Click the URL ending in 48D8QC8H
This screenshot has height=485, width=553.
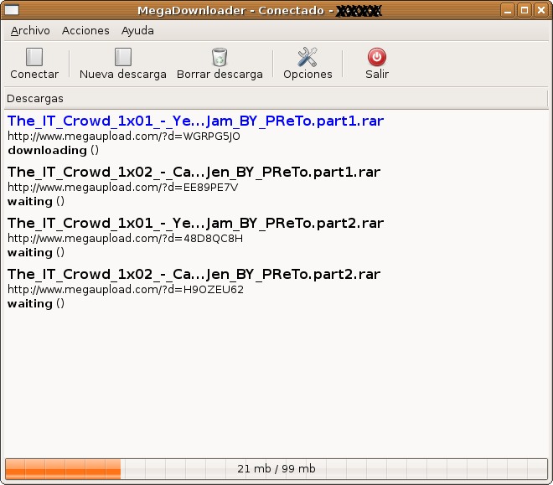125,239
